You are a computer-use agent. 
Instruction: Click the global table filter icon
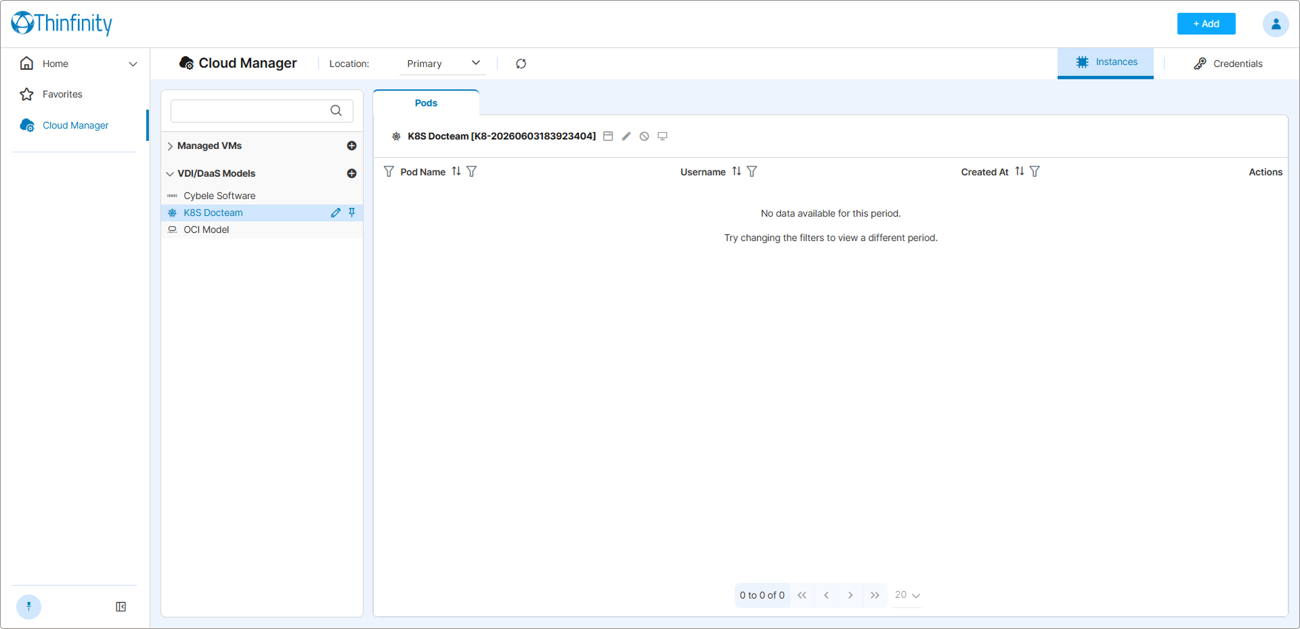point(389,171)
